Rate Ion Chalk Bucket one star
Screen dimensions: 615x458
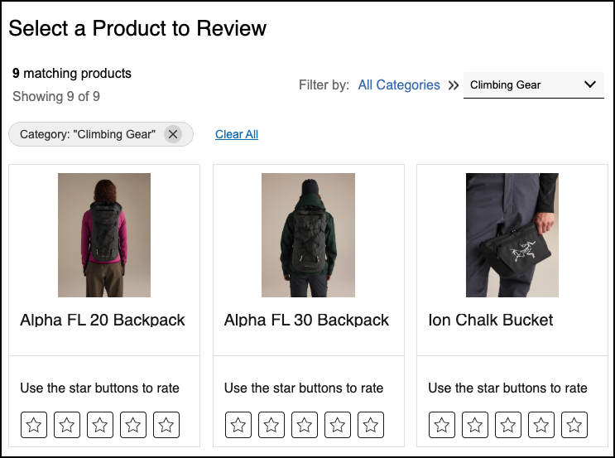[442, 425]
